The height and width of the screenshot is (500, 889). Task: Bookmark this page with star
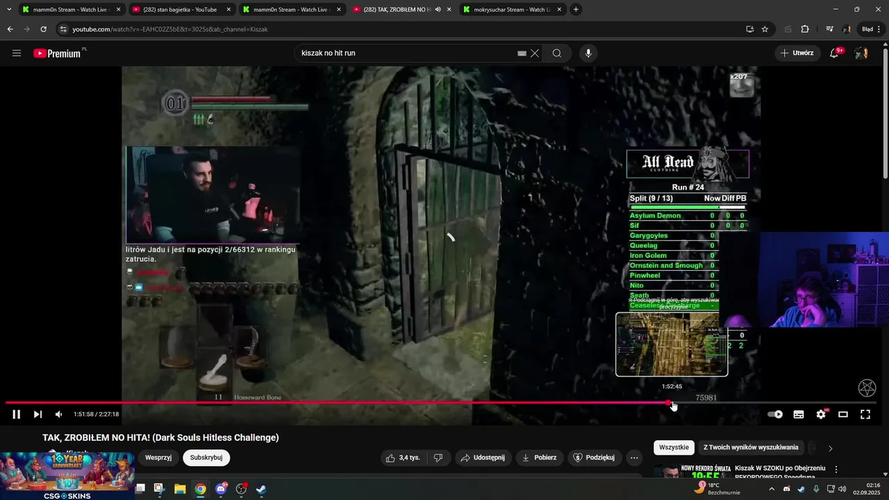(x=765, y=29)
